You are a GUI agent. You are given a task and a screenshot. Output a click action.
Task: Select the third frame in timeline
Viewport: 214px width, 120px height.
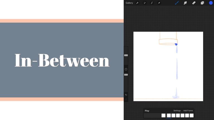[x=173, y=116]
